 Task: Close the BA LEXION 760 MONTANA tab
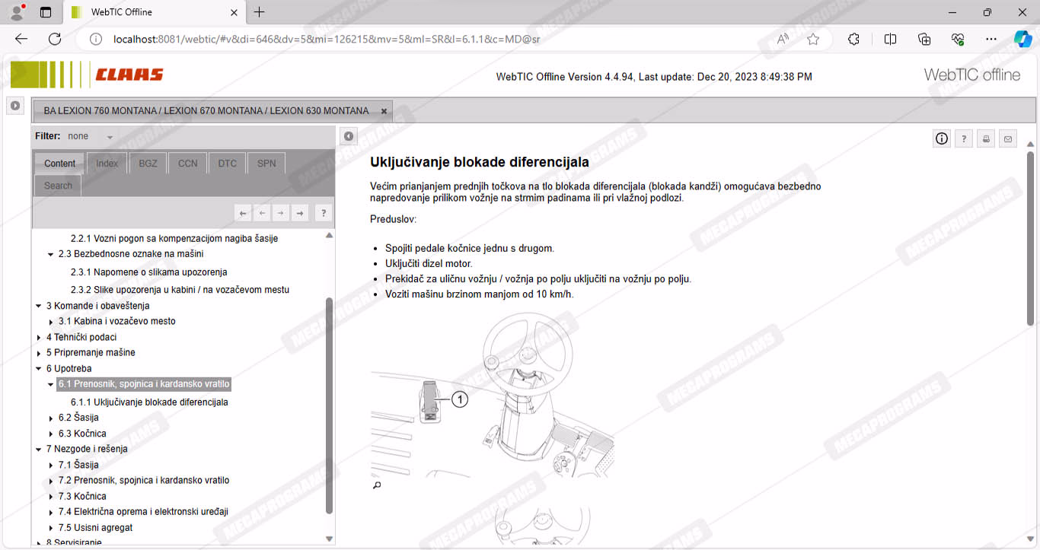tap(384, 111)
